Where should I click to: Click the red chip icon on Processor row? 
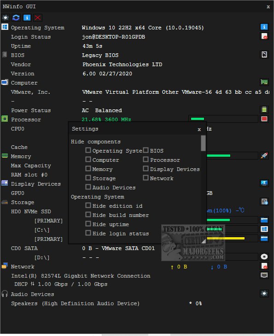(x=264, y=119)
